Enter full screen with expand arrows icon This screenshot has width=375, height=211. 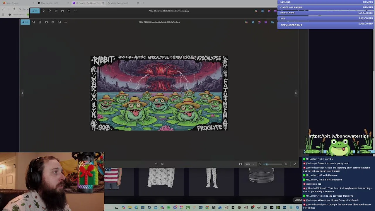(295, 164)
